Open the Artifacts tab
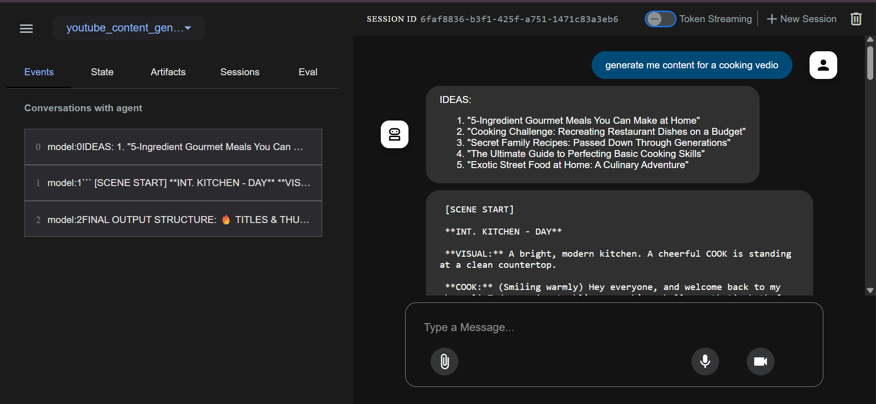This screenshot has width=876, height=404. (168, 72)
